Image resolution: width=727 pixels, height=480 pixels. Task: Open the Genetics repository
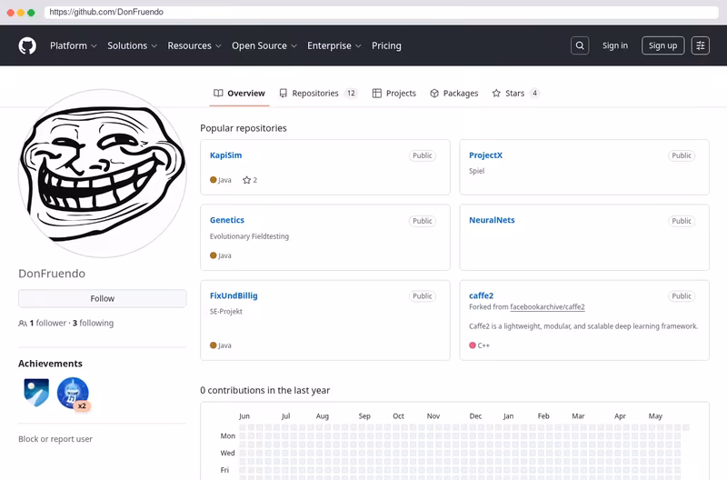226,220
